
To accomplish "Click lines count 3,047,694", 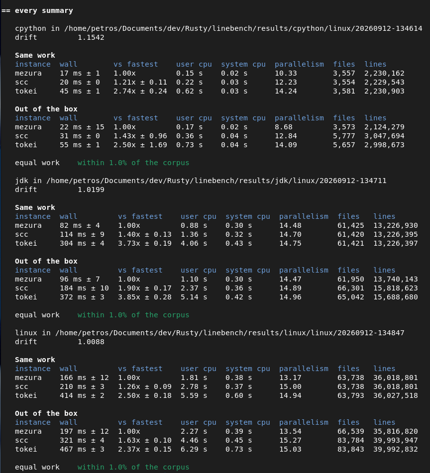I will point(384,136).
